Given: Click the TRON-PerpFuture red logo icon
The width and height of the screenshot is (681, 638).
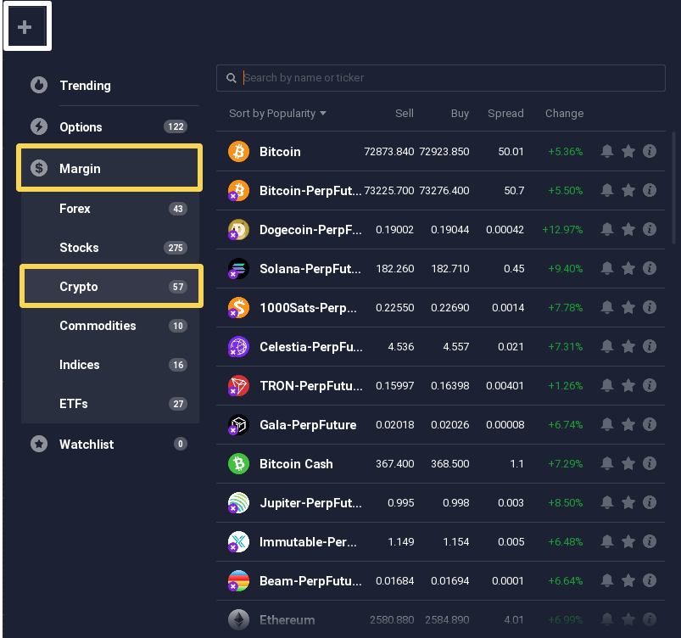Looking at the screenshot, I should [238, 386].
